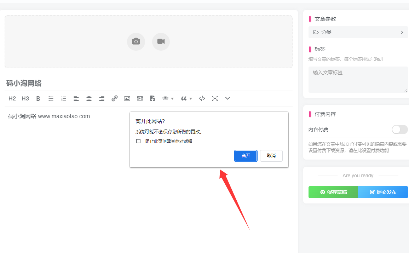409x253 pixels.
Task: Insert an image into the article
Action: tap(127, 98)
